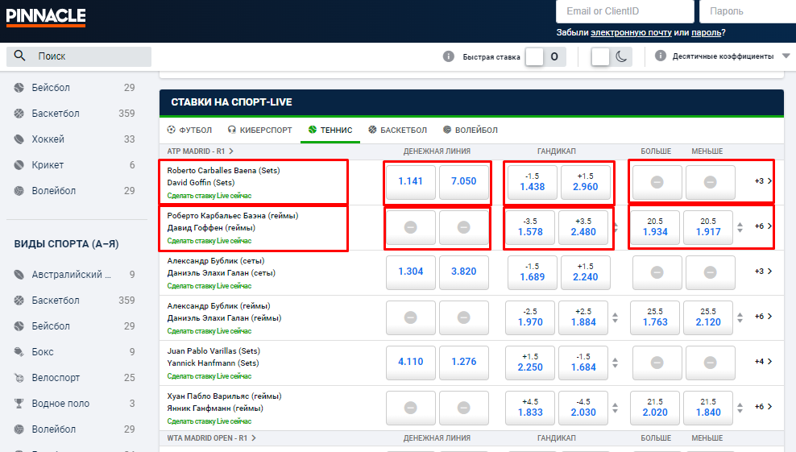Open Александр Бублик (сеты) match
Screen dimensions: 796x452
click(216, 261)
